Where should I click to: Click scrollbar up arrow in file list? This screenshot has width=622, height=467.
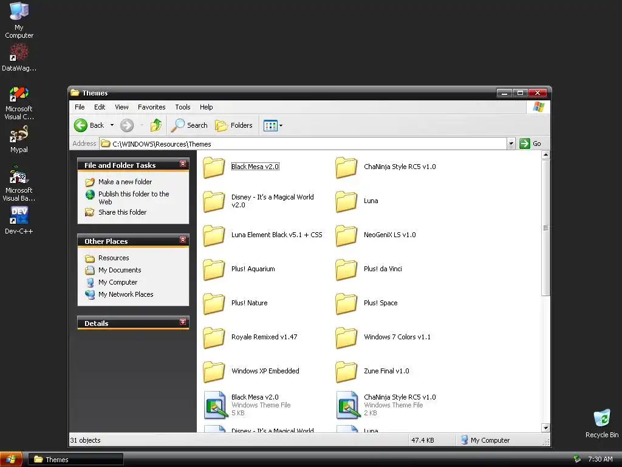coord(546,155)
